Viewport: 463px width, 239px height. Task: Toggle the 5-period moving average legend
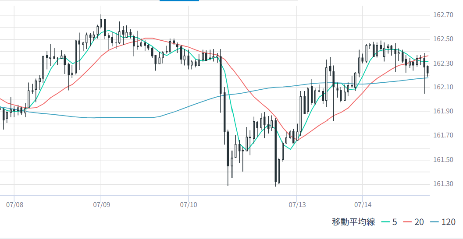389,222
